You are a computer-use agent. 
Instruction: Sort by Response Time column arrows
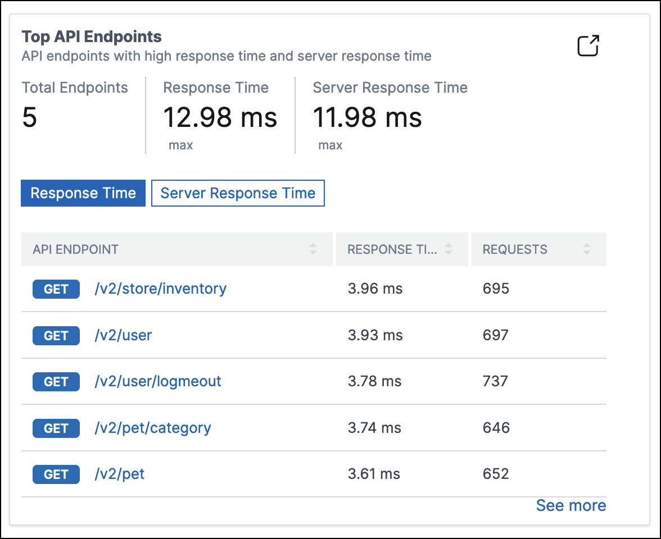449,249
